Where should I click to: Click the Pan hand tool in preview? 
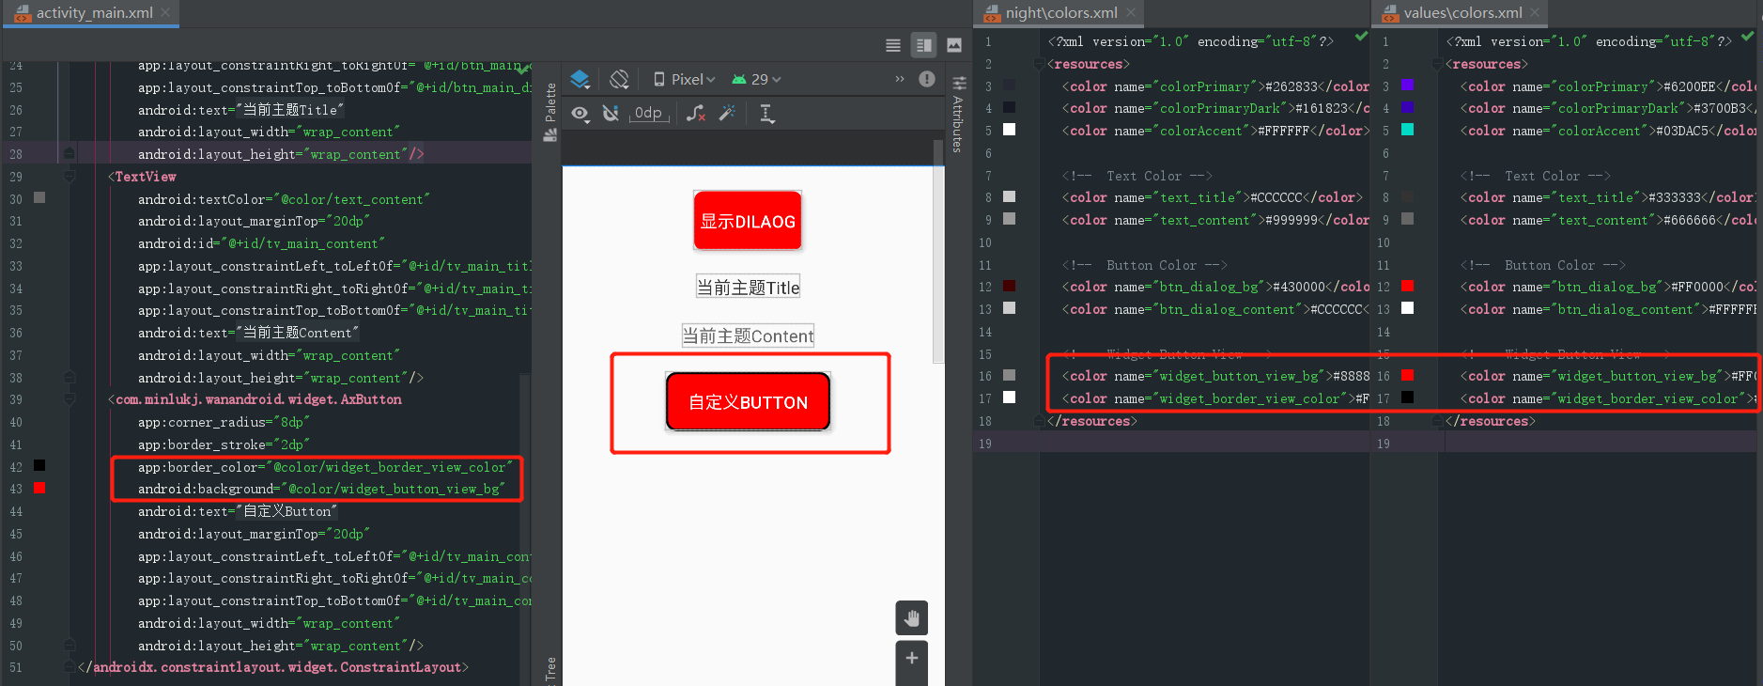[911, 618]
